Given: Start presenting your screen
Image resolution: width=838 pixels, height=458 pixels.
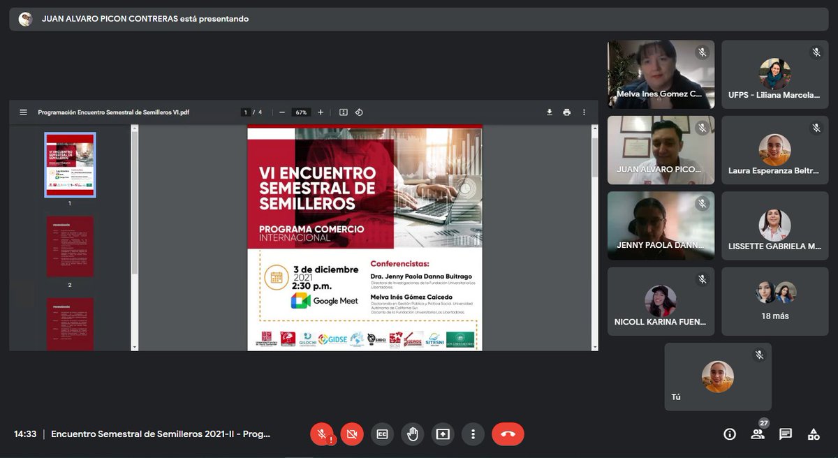Looking at the screenshot, I should (x=443, y=434).
